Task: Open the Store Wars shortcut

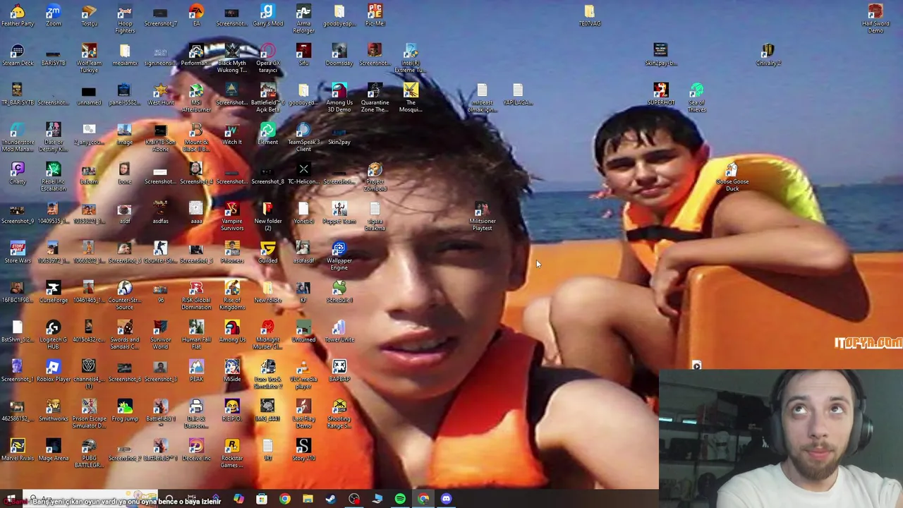Action: 18,253
